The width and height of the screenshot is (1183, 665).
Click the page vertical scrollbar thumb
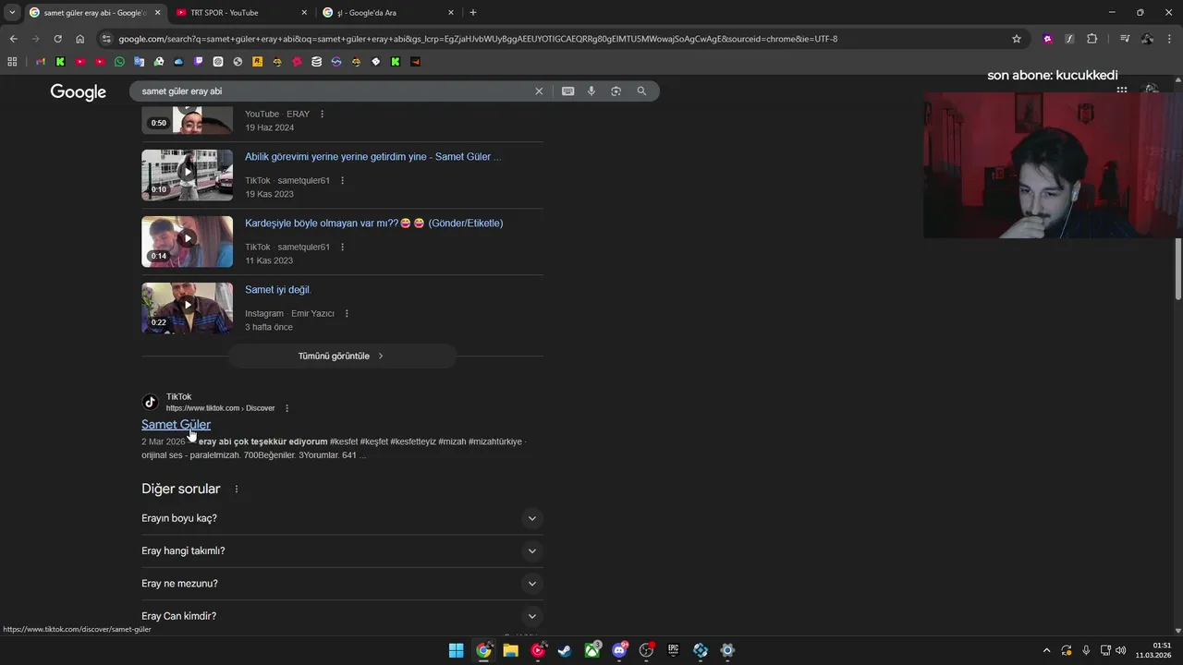1178,269
